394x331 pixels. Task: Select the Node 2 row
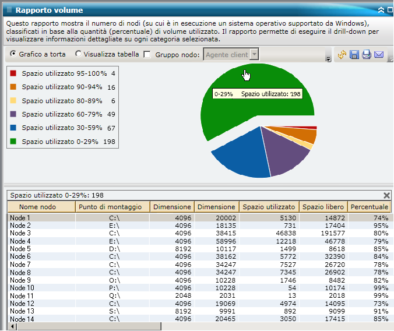point(199,226)
